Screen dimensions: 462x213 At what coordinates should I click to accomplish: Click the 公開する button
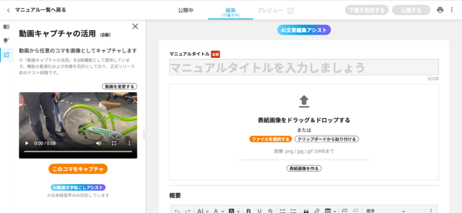411,10
